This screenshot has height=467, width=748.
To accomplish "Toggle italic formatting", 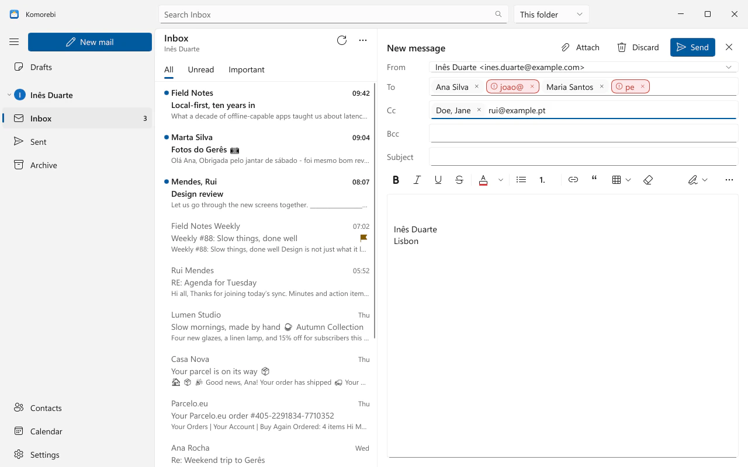I will pos(417,180).
